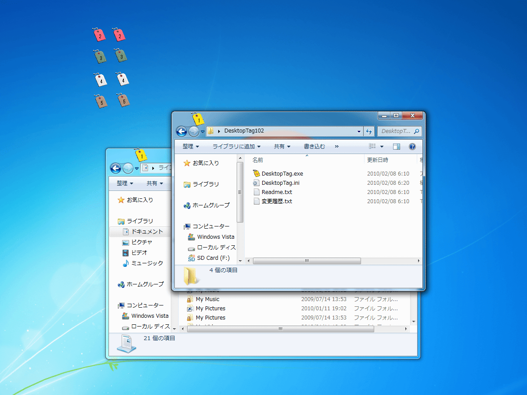Open the ライブラリに追加 dropdown
Screen dimensions: 527x395
coord(236,146)
